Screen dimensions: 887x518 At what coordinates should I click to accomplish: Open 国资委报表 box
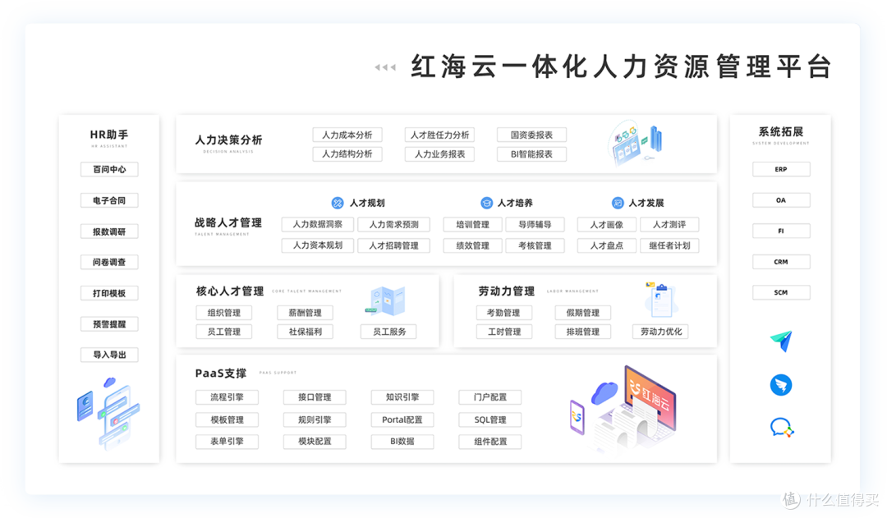point(531,135)
